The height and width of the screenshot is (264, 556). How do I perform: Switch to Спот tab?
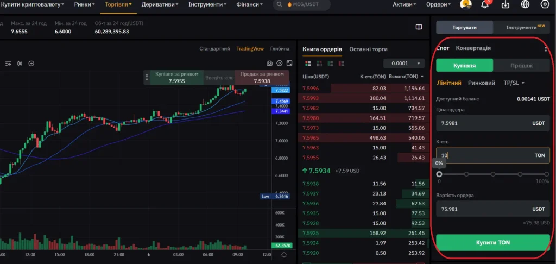tap(443, 48)
